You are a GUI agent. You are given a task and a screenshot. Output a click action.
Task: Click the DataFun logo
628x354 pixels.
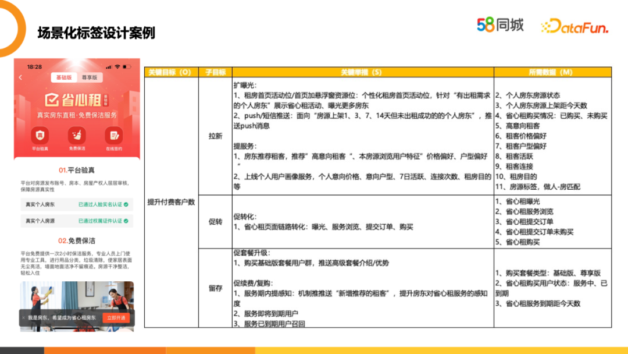click(x=576, y=26)
